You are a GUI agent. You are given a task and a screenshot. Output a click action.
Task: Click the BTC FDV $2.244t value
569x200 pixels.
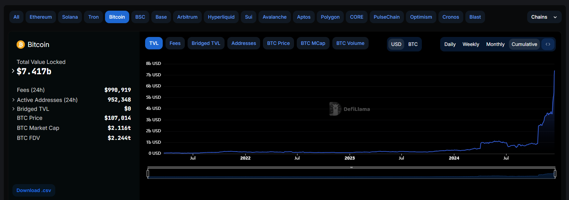click(119, 138)
